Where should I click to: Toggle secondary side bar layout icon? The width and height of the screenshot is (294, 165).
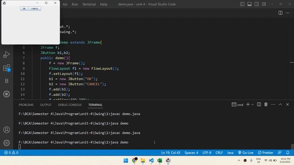point(257,4)
